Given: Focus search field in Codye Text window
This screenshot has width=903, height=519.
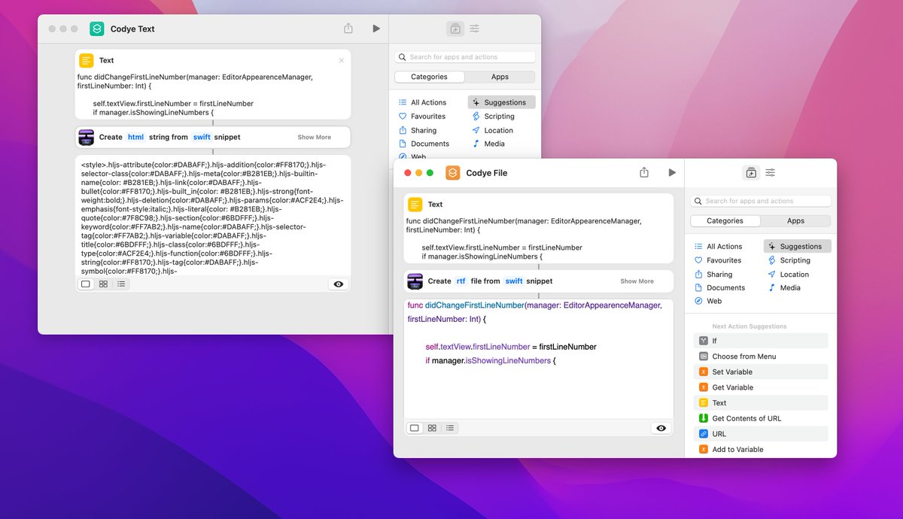Looking at the screenshot, I should pos(465,57).
